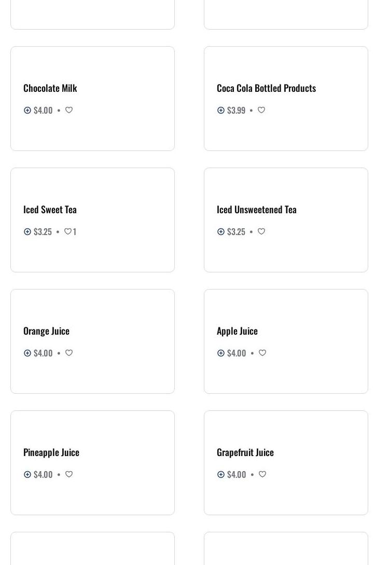Add Iced Unsweetened Tea with plus icon
This screenshot has width=389, height=565.
click(221, 231)
